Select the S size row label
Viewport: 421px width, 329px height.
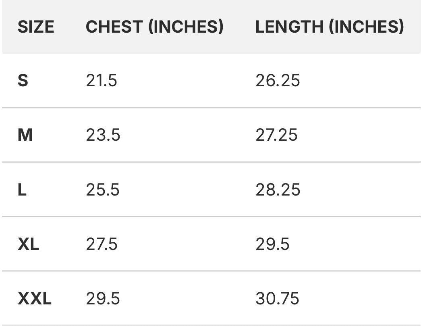(23, 81)
